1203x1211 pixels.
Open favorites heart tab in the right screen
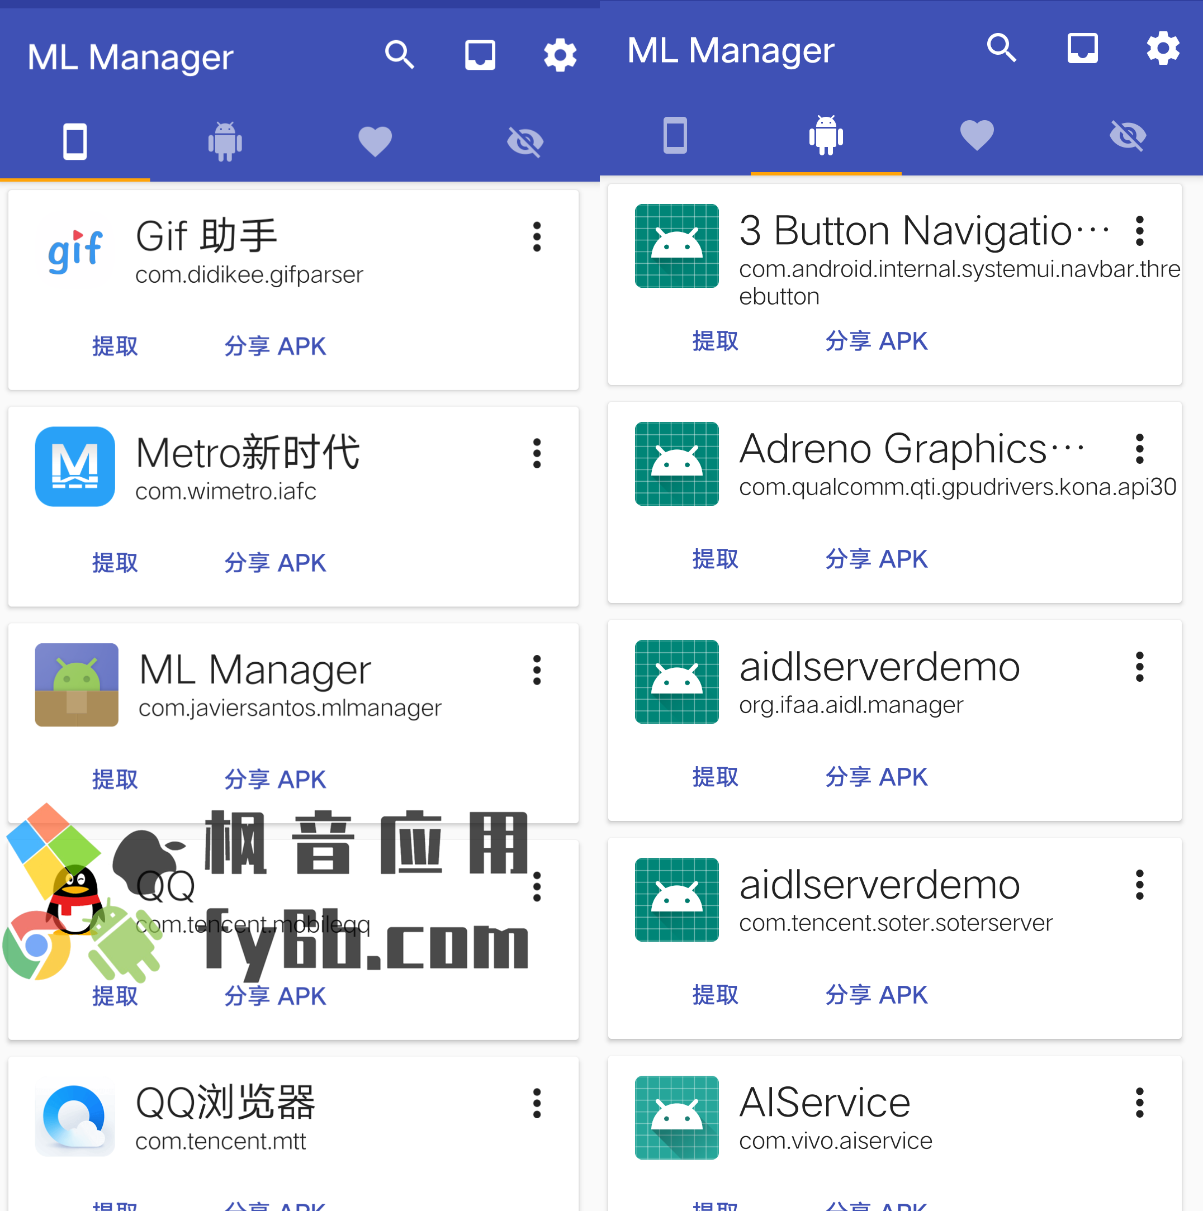pyautogui.click(x=977, y=135)
